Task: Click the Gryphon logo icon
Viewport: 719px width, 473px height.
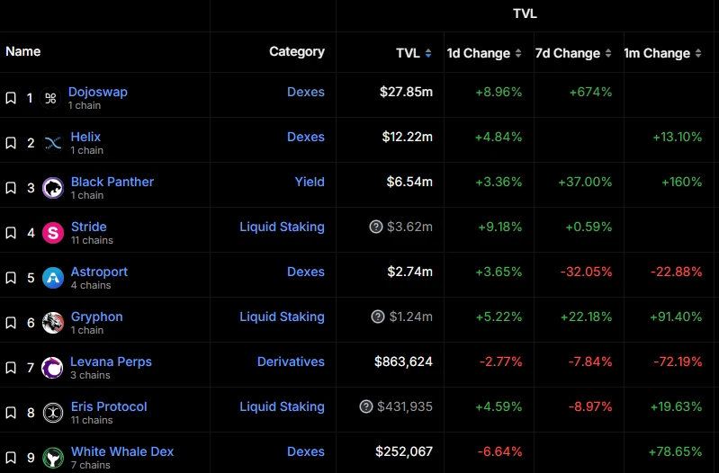Action: click(x=53, y=323)
